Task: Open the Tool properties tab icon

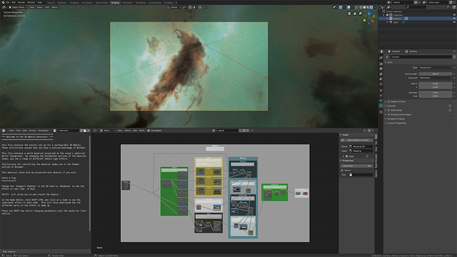Action: pos(381,58)
